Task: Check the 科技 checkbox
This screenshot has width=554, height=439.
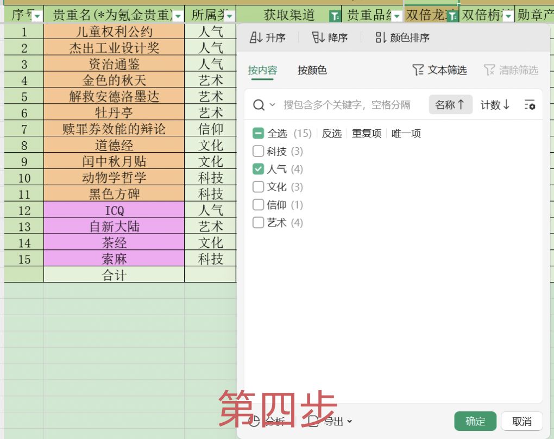Action: [258, 151]
